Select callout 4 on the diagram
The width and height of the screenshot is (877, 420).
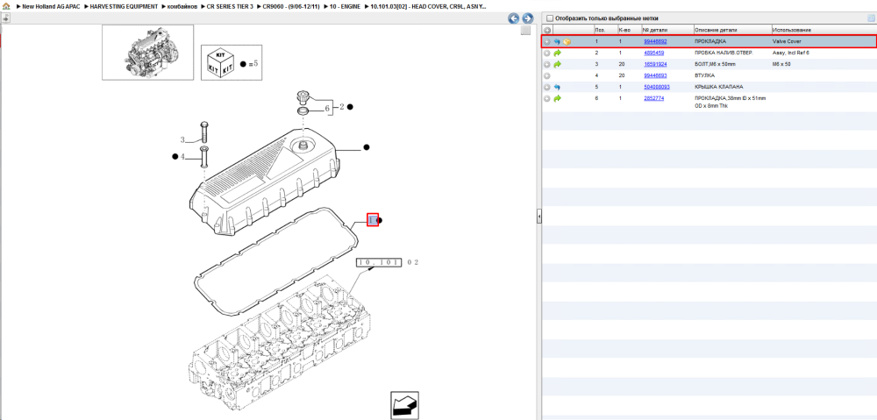point(182,157)
